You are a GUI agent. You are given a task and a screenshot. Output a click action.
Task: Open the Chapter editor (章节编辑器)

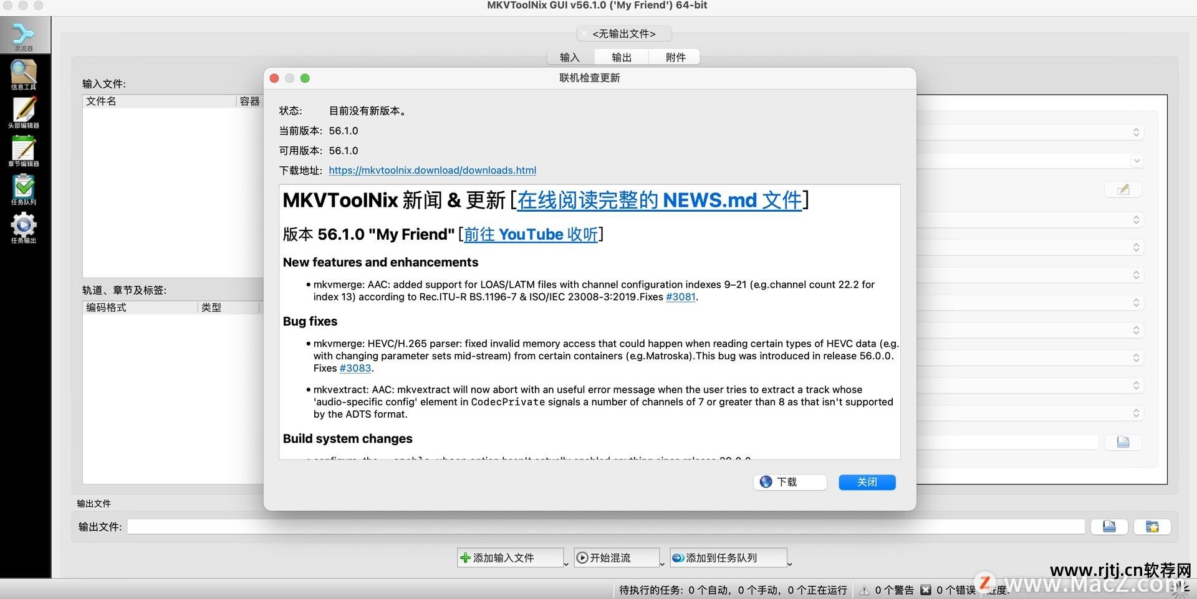pyautogui.click(x=24, y=151)
